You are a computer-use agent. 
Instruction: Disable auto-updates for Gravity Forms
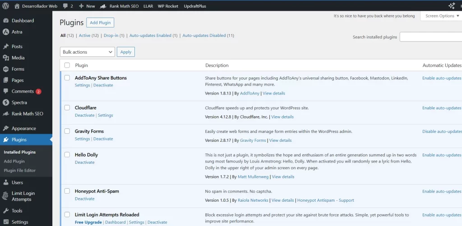pyautogui.click(x=442, y=131)
